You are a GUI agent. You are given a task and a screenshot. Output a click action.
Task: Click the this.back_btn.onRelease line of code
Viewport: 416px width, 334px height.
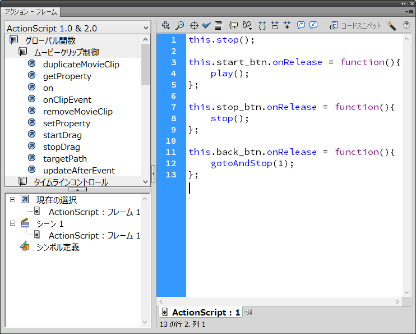coord(292,152)
